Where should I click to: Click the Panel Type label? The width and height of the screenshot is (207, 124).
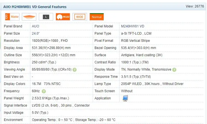point(103,33)
